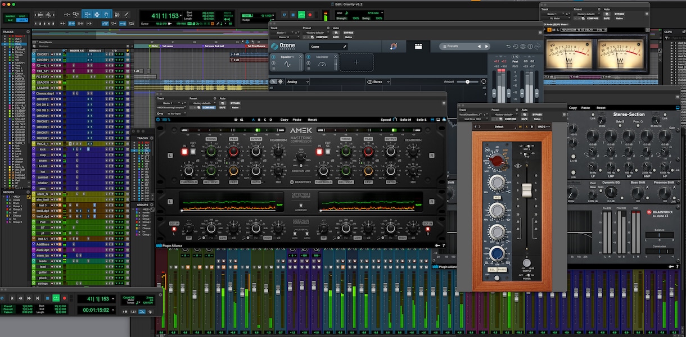686x337 pixels.
Task: Go to the next Ozone preset arrow
Action: [486, 47]
